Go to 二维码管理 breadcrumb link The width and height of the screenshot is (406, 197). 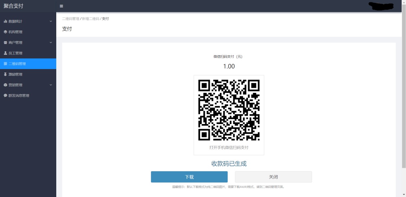[71, 19]
